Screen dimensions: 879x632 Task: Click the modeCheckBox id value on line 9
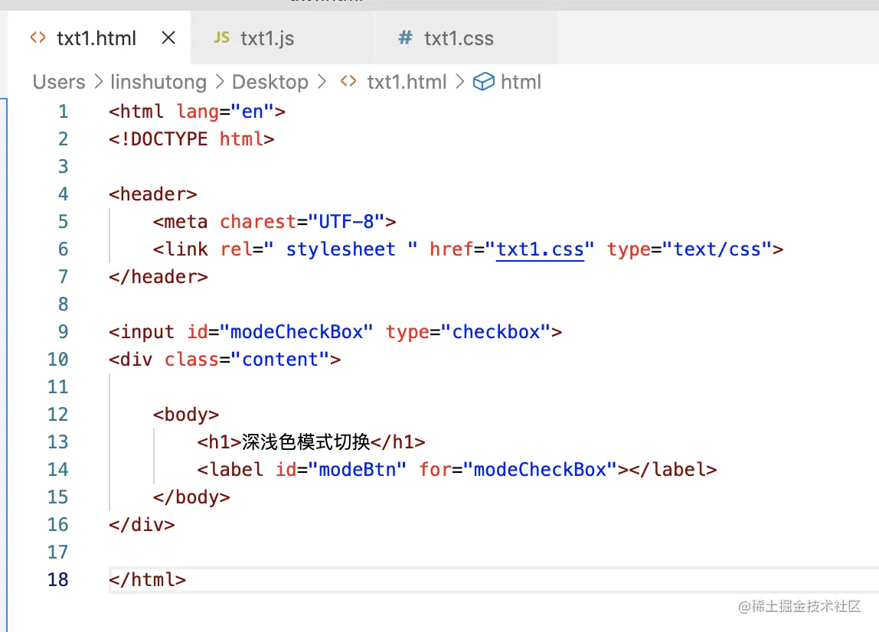click(296, 332)
